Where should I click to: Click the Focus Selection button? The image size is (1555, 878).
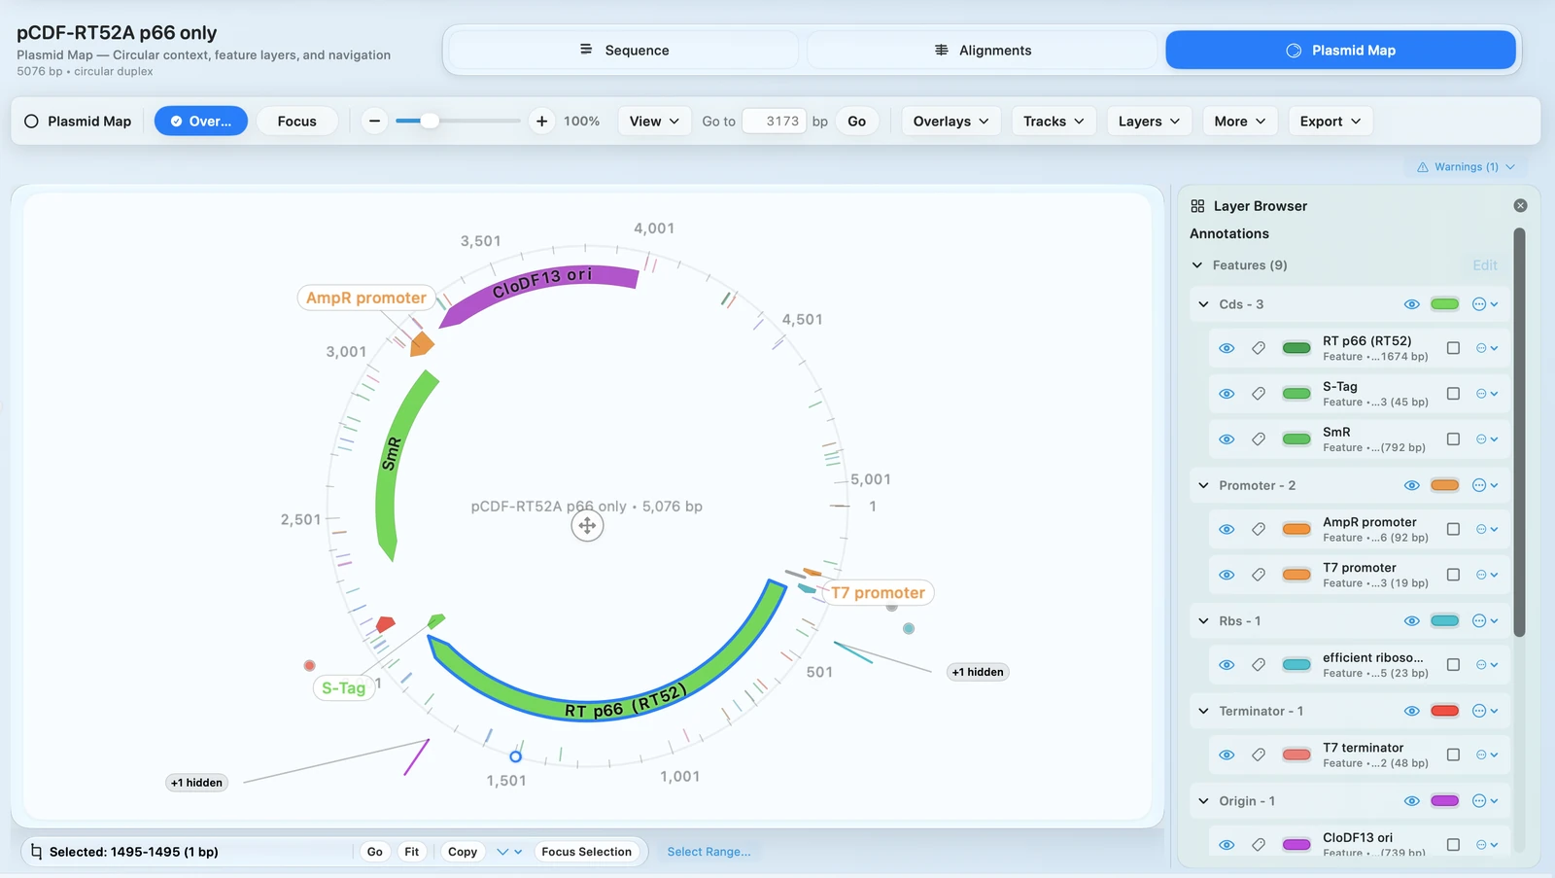587,852
